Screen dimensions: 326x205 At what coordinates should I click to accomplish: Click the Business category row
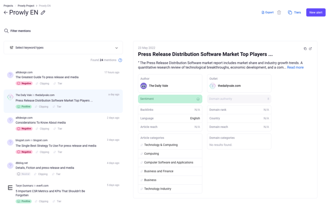pyautogui.click(x=170, y=180)
